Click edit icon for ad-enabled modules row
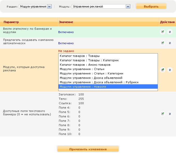The width and height of the screenshot is (176, 158). [x=163, y=70]
